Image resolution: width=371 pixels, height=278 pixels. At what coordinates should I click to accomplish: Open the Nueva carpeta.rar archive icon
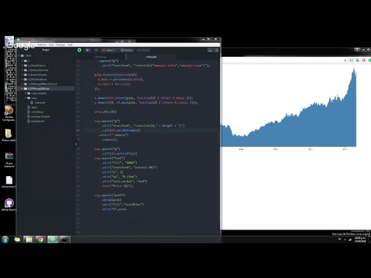(9, 160)
